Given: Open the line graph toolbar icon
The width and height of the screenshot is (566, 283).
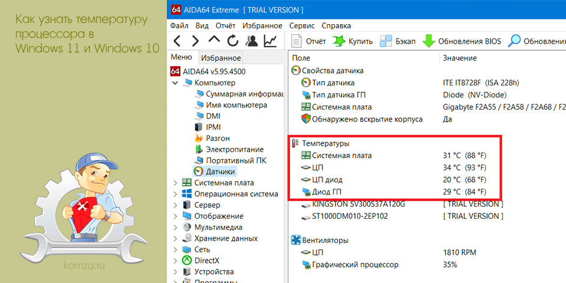Looking at the screenshot, I should coord(271,41).
